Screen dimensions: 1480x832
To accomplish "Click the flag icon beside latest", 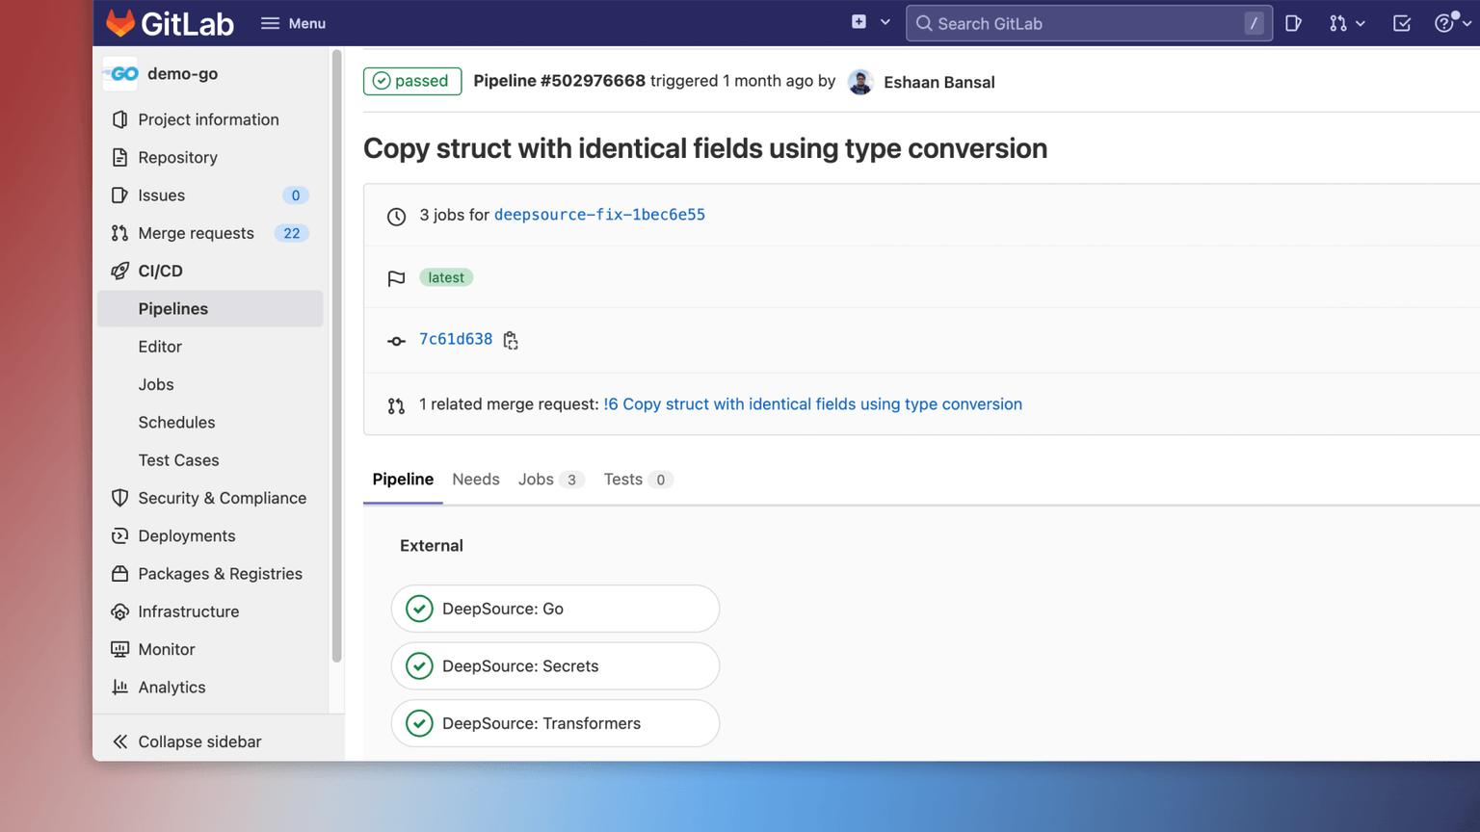I will [x=396, y=278].
